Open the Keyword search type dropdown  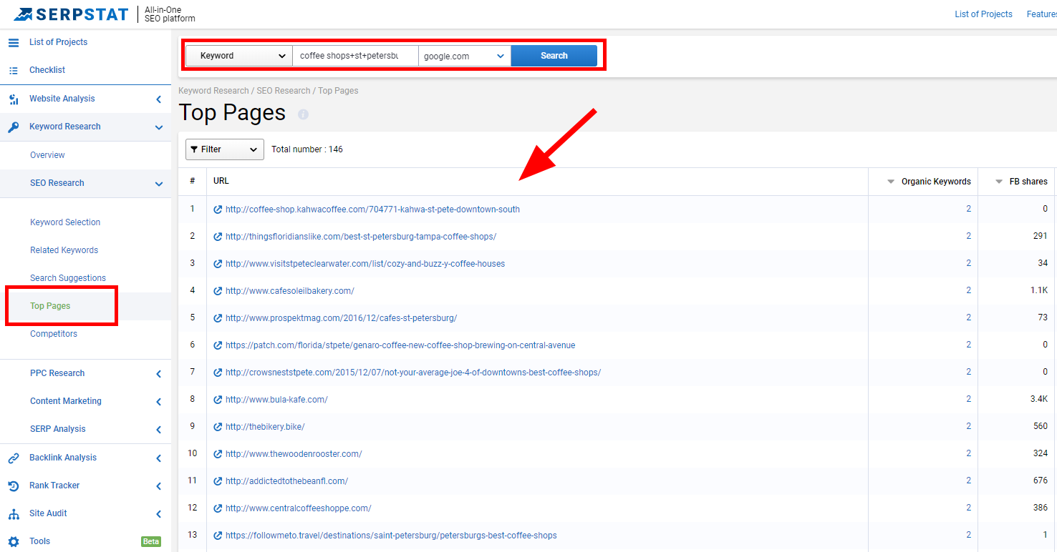coord(238,56)
